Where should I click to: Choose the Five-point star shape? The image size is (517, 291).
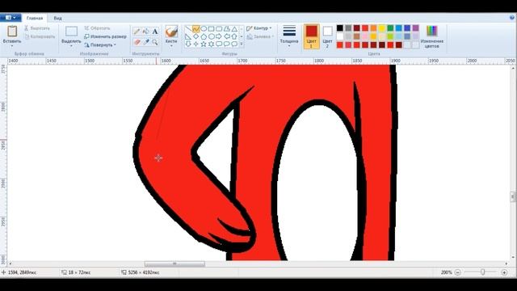[x=204, y=44]
